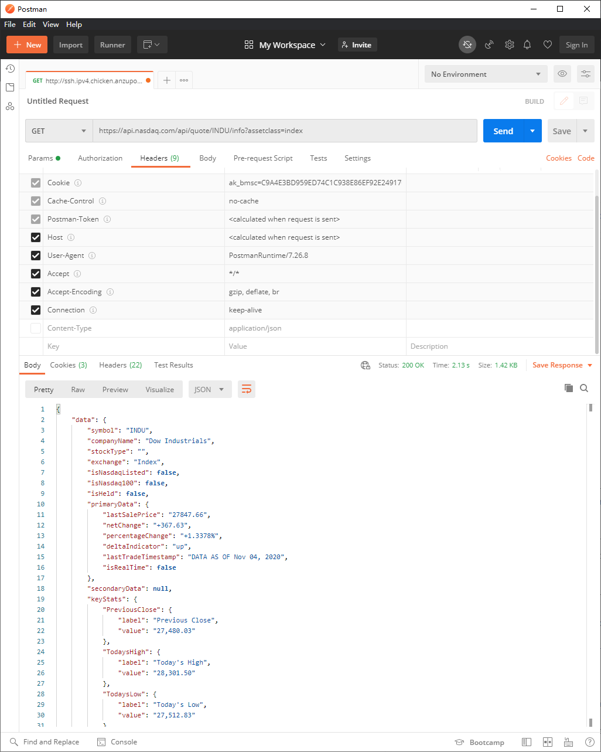Click the heart icon in header
The height and width of the screenshot is (752, 601).
(x=548, y=45)
